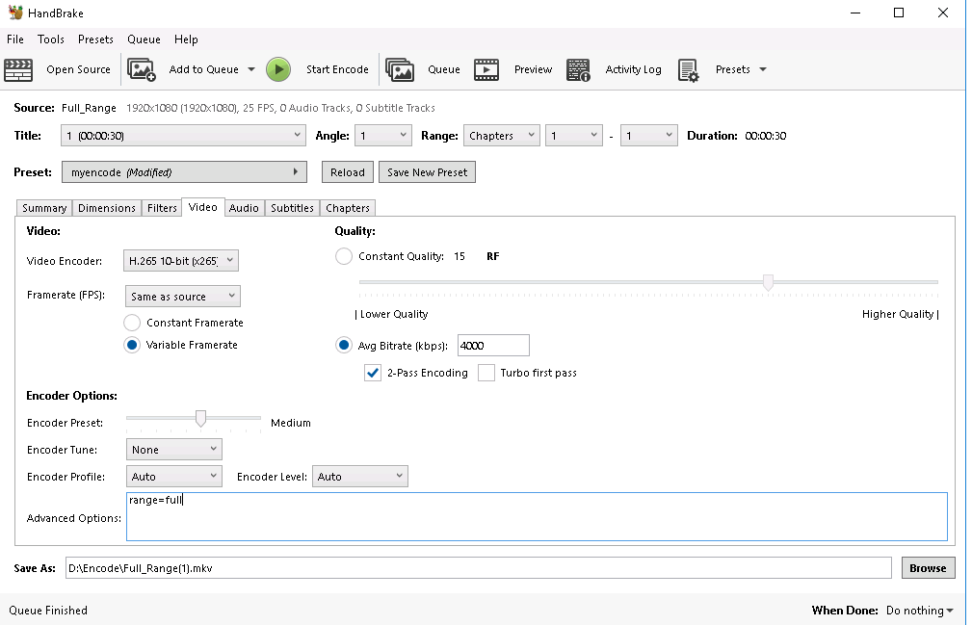Open the File menu
This screenshot has height=625, width=972.
click(15, 39)
